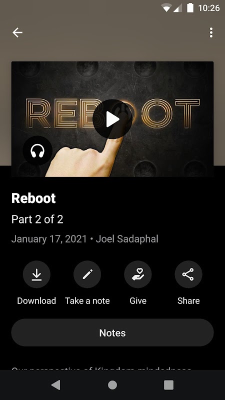Click the Give label text
Image resolution: width=225 pixels, height=400 pixels.
pos(138,301)
